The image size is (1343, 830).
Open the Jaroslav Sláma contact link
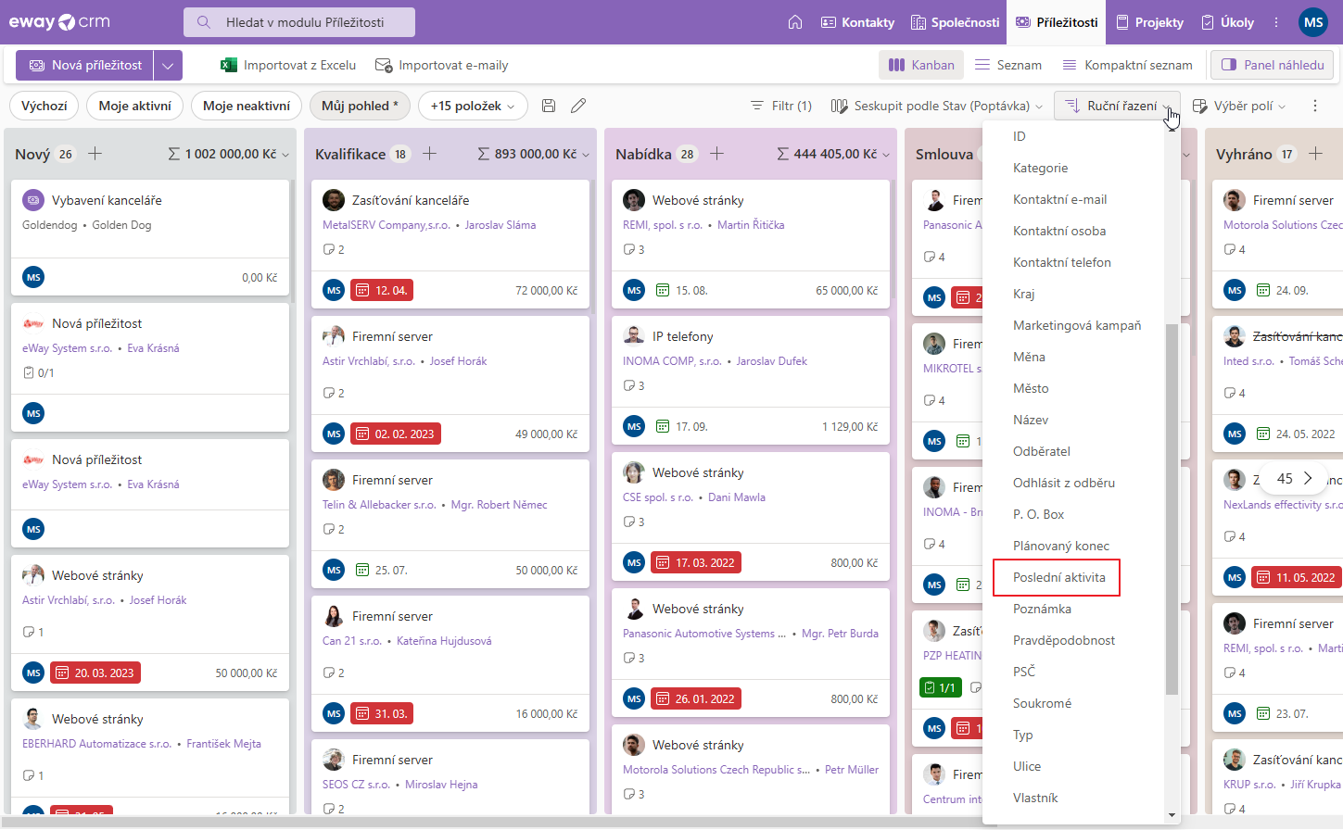coord(500,225)
